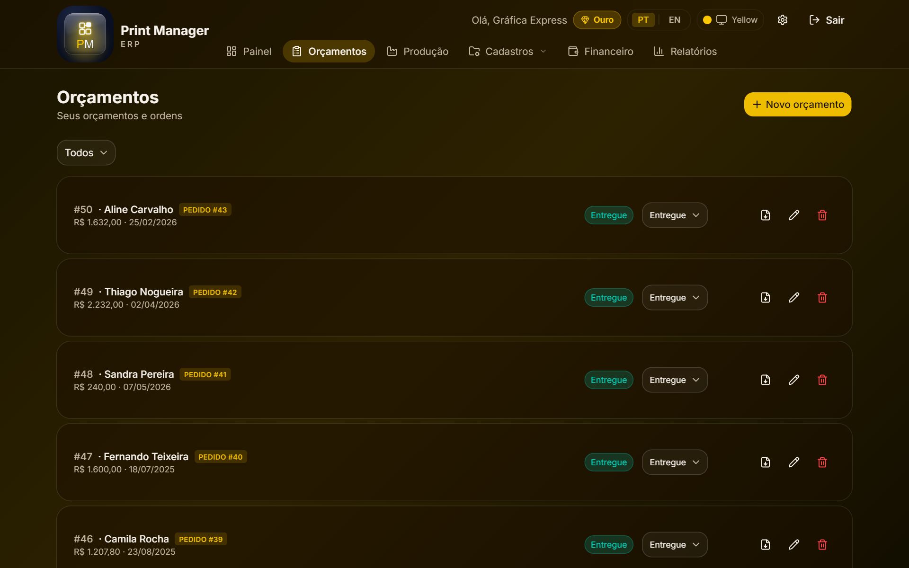
Task: Download document for Thiago Nogueira quote
Action: 766,298
